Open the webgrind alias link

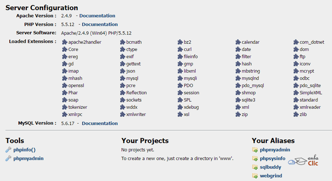[271, 176]
